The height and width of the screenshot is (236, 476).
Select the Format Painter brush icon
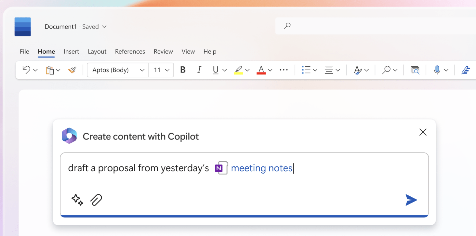(72, 70)
